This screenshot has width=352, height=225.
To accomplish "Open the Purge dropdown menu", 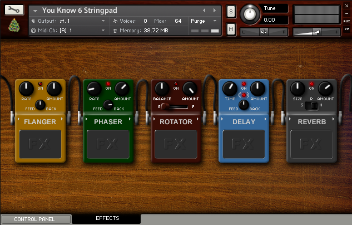I will click(204, 21).
